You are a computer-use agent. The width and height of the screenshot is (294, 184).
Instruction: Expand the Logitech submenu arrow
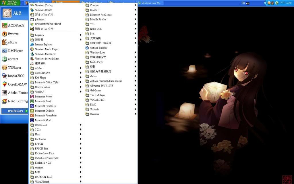(x=81, y=35)
